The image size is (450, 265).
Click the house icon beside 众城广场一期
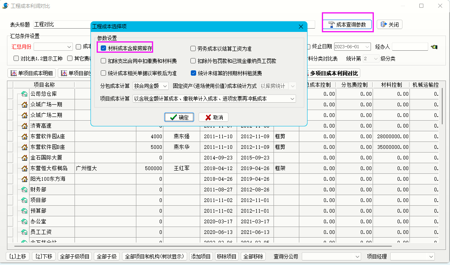click(x=25, y=105)
